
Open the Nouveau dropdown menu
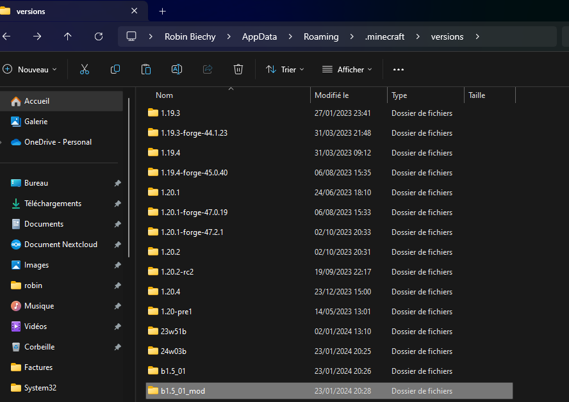[x=29, y=69]
